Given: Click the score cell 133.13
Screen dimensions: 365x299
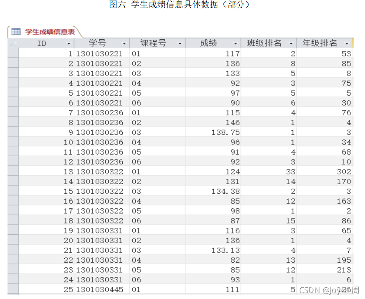Looking at the screenshot, I should [213, 250].
